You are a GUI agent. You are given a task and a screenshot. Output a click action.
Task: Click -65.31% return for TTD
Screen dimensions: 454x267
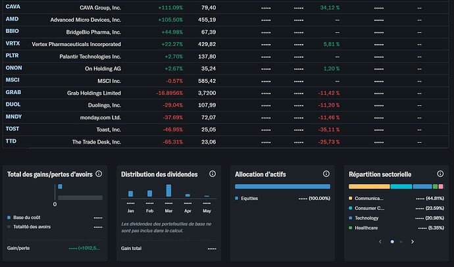173,142
